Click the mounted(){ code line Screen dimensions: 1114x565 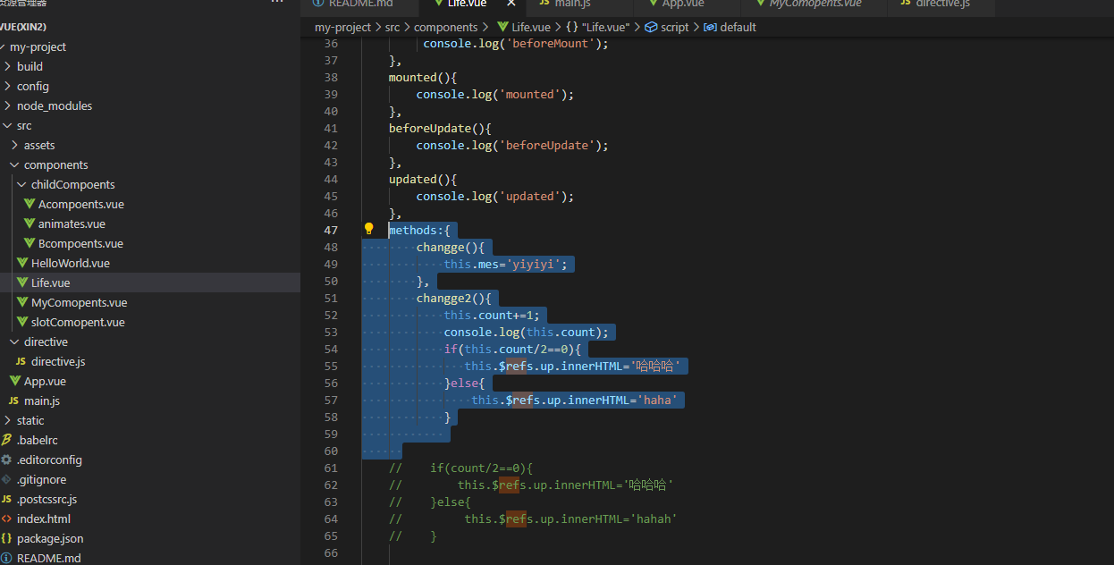(423, 77)
